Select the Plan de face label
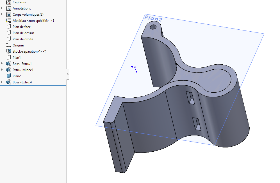280x183 pixels. tap(22, 27)
